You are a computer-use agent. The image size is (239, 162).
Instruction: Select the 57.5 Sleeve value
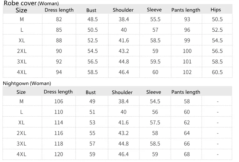[155, 123]
